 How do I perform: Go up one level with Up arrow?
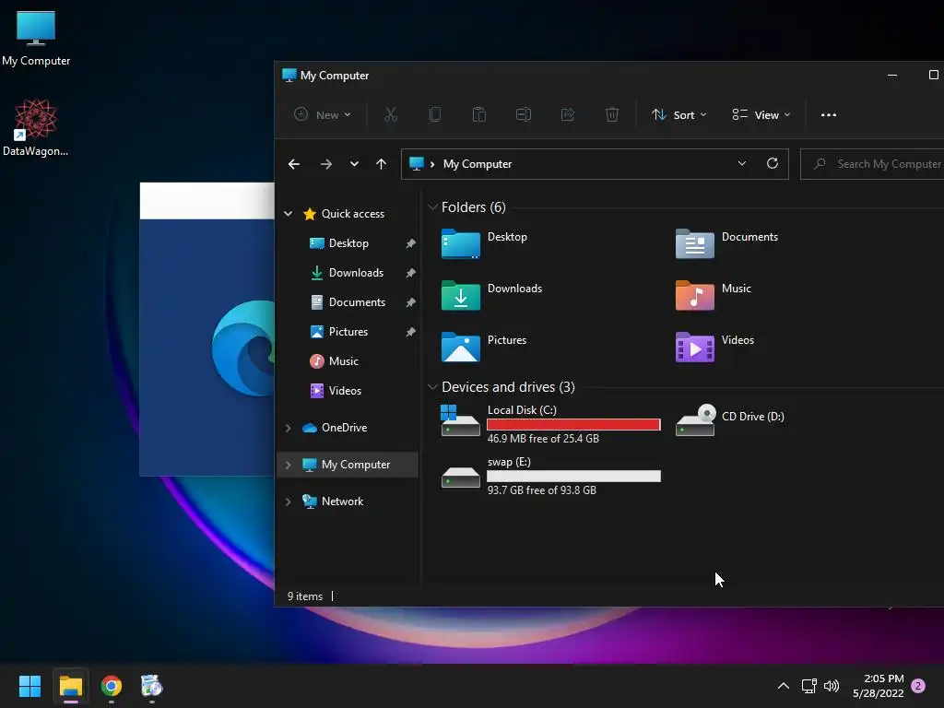(381, 164)
